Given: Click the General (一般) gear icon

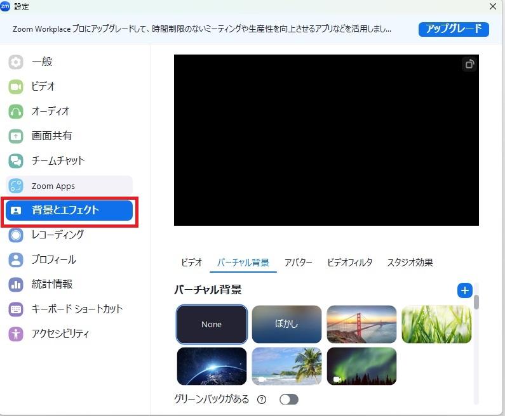Looking at the screenshot, I should (16, 62).
